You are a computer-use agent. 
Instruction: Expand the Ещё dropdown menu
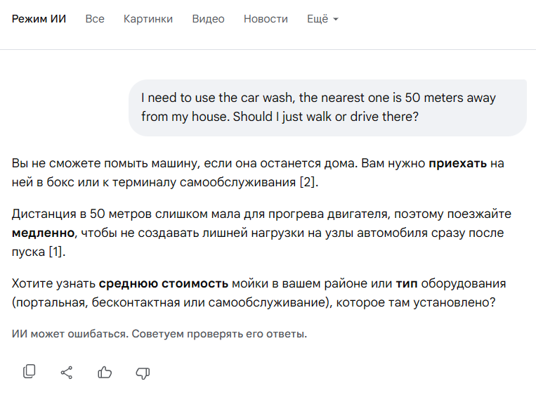point(322,19)
